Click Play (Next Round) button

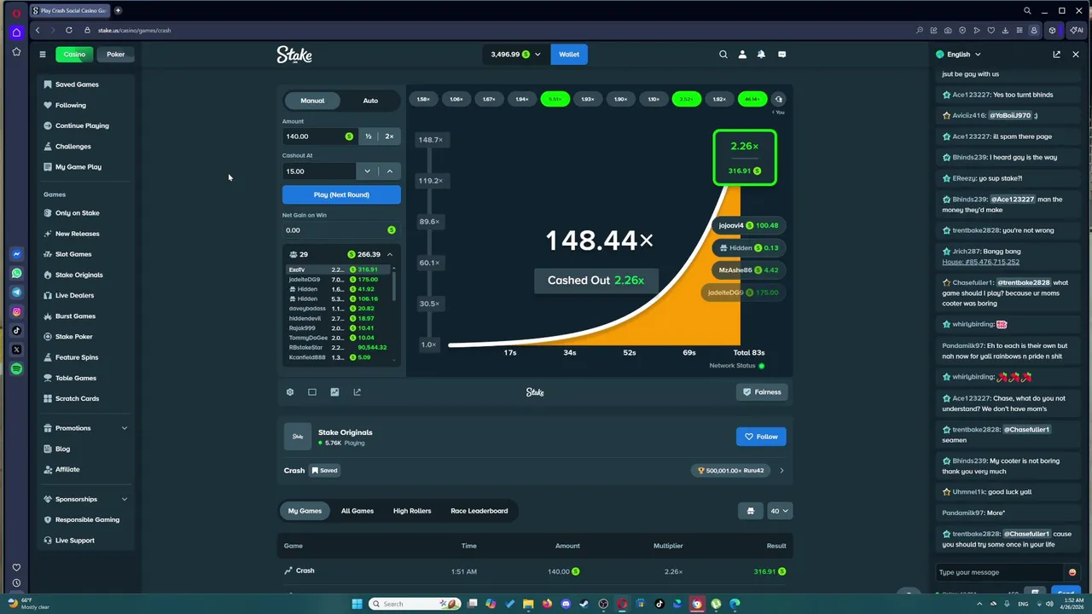pyautogui.click(x=341, y=194)
